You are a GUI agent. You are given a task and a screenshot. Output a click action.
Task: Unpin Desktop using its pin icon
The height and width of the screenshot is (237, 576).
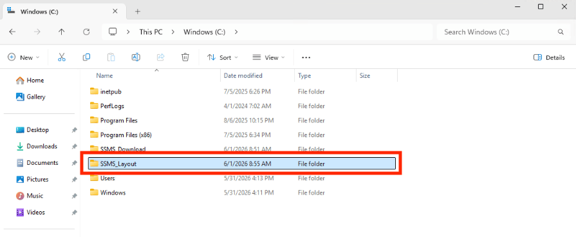(x=74, y=130)
